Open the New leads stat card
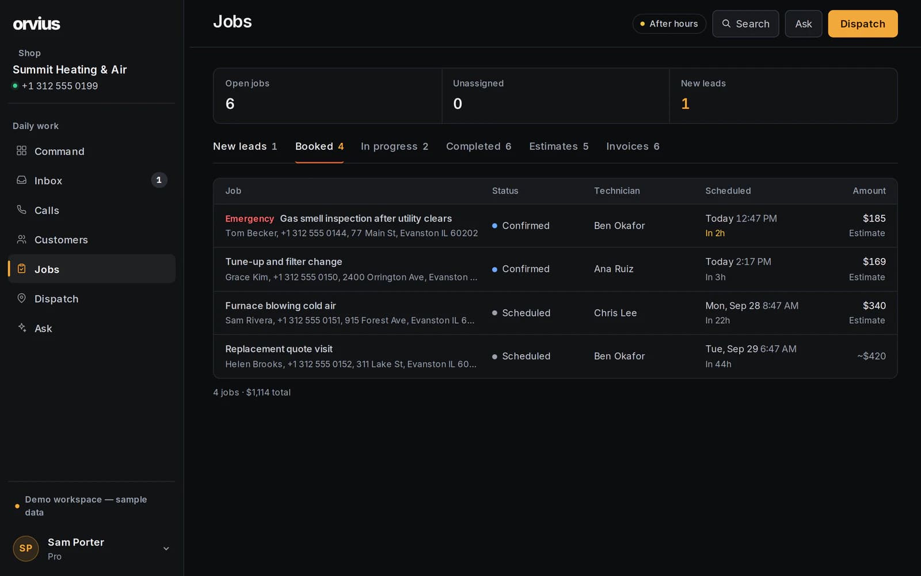The width and height of the screenshot is (921, 576). coord(783,96)
